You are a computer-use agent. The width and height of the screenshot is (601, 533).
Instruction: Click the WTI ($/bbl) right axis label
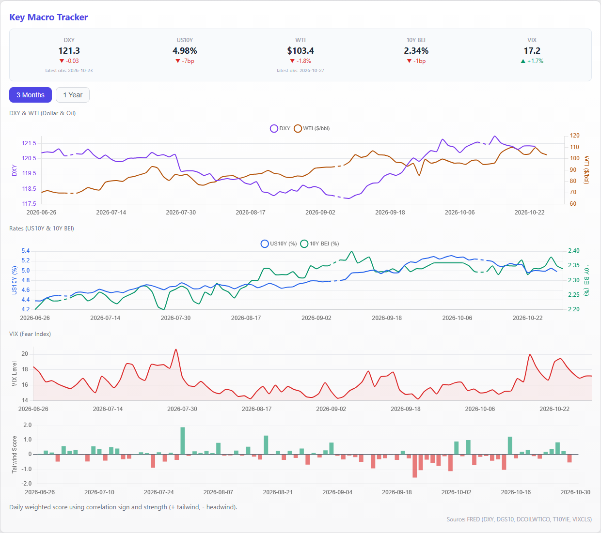click(x=586, y=170)
